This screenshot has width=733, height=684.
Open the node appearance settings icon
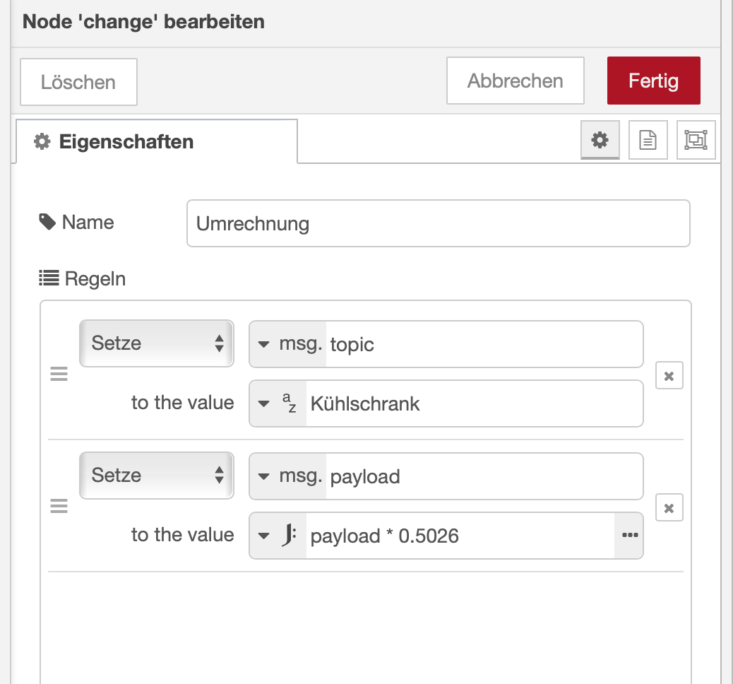(696, 140)
